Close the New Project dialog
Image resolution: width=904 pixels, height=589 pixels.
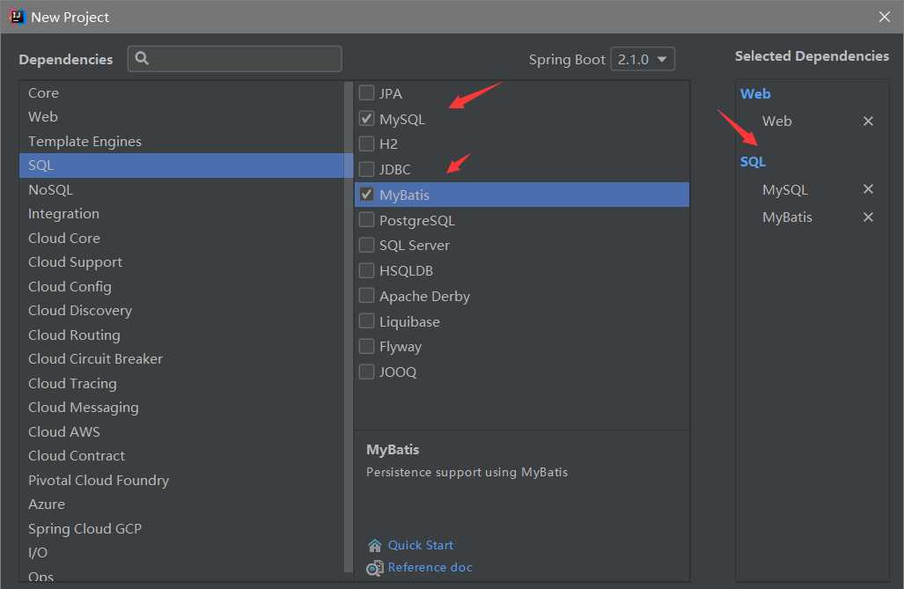885,17
